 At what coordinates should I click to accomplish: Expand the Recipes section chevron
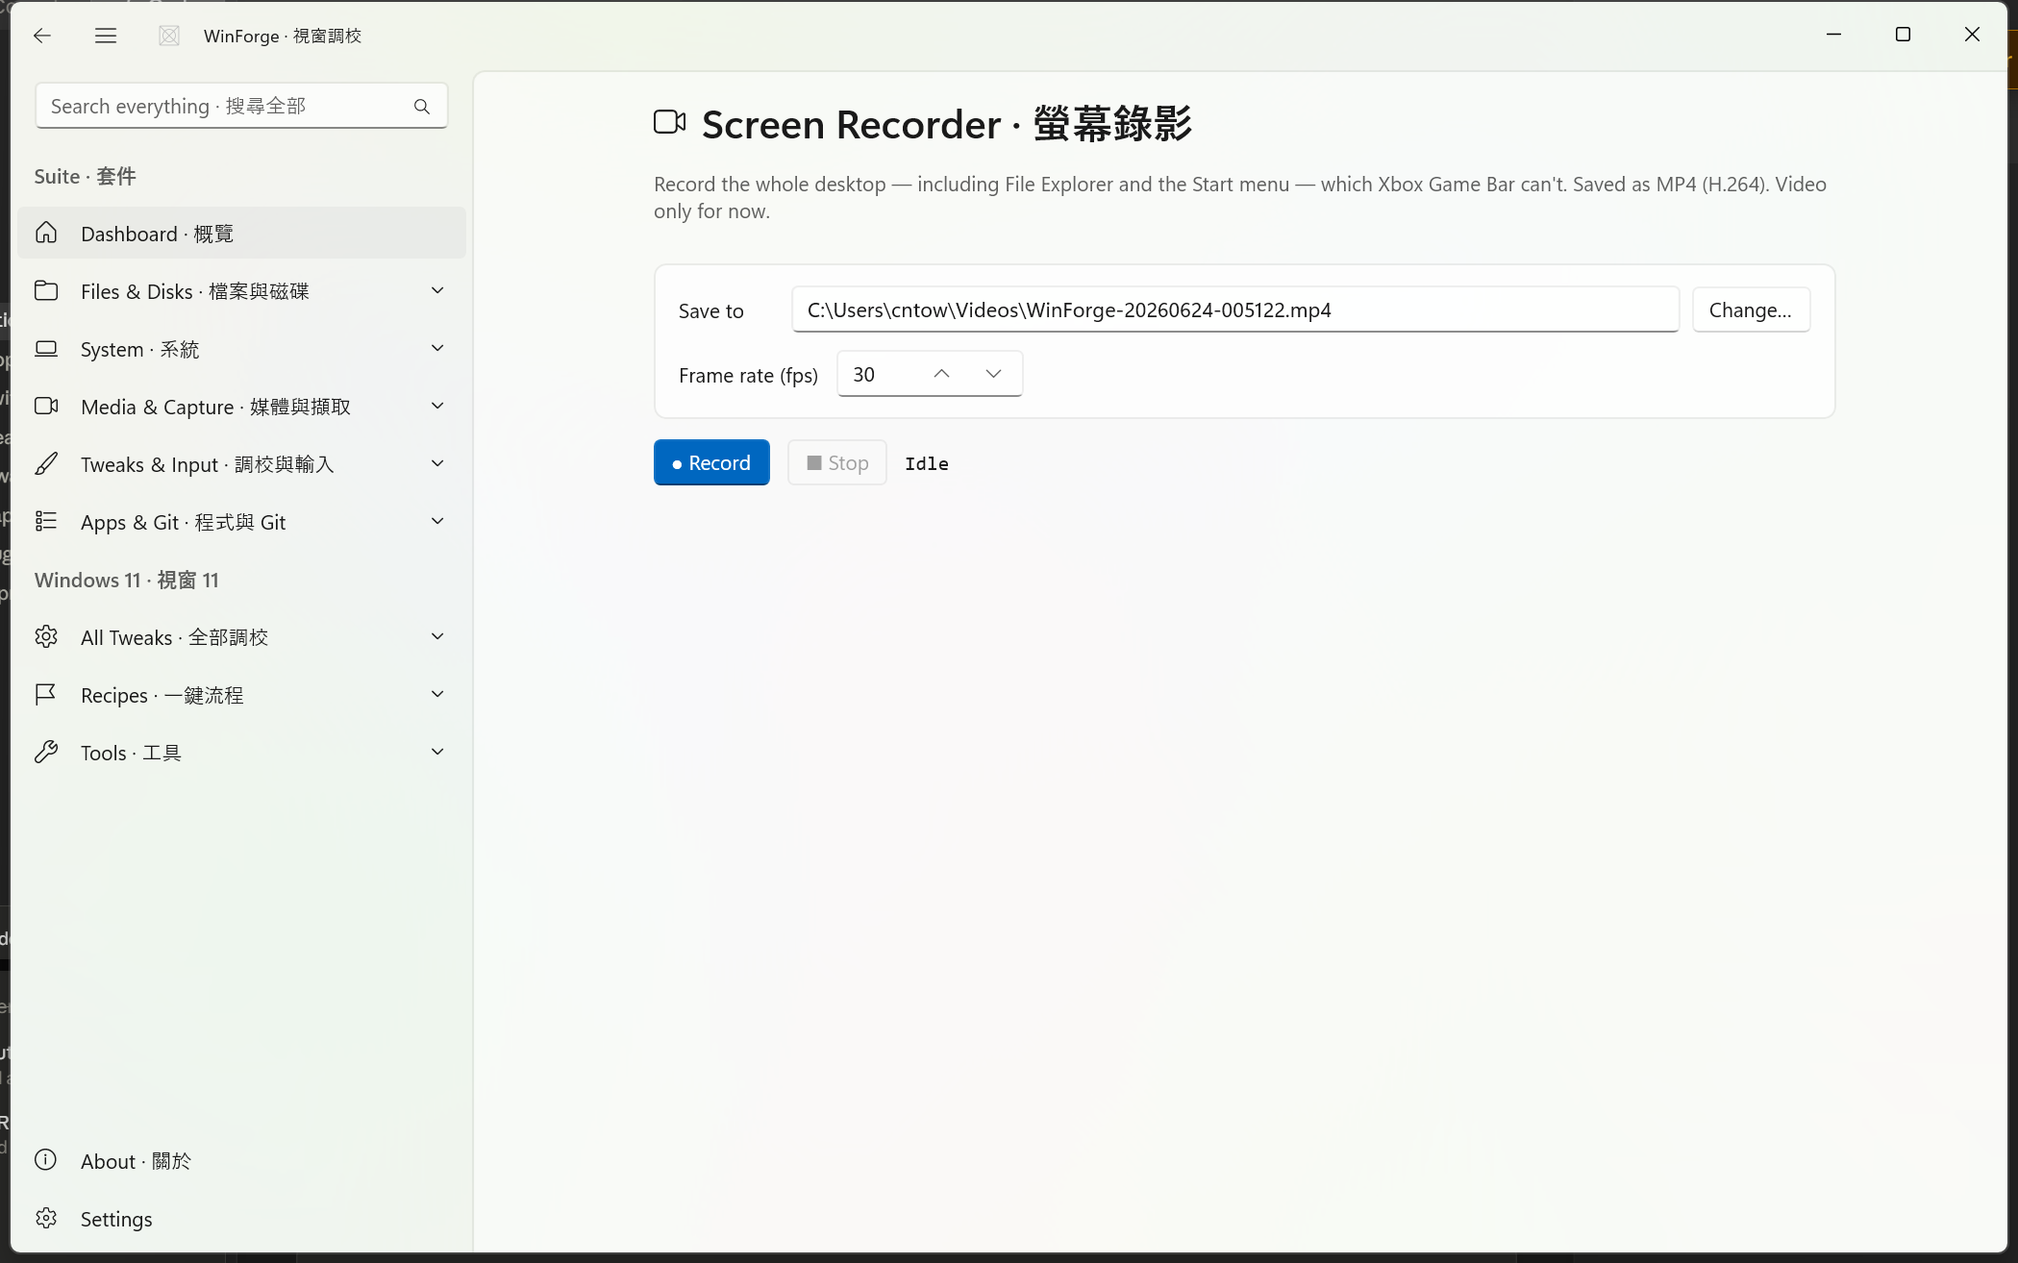437,694
